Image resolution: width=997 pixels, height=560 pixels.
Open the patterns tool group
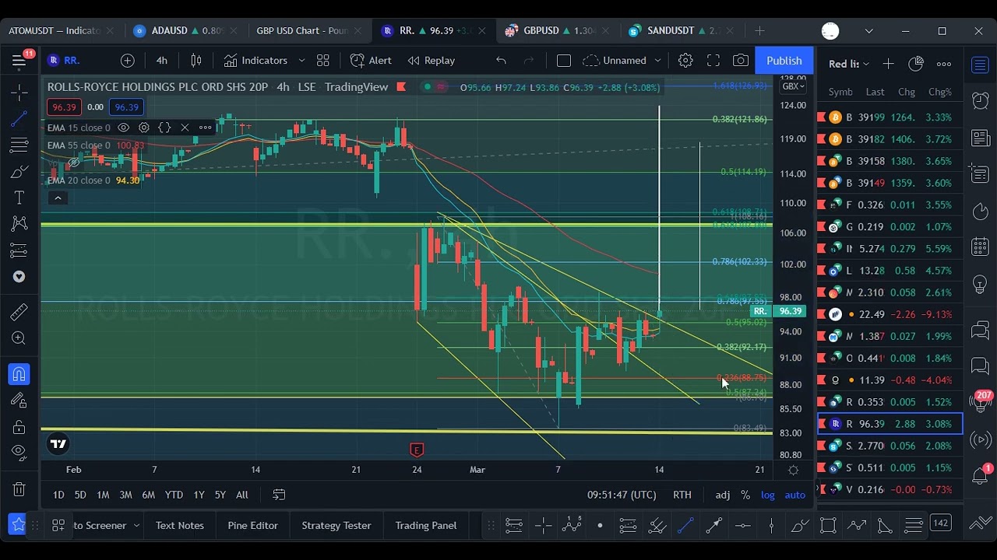[19, 224]
